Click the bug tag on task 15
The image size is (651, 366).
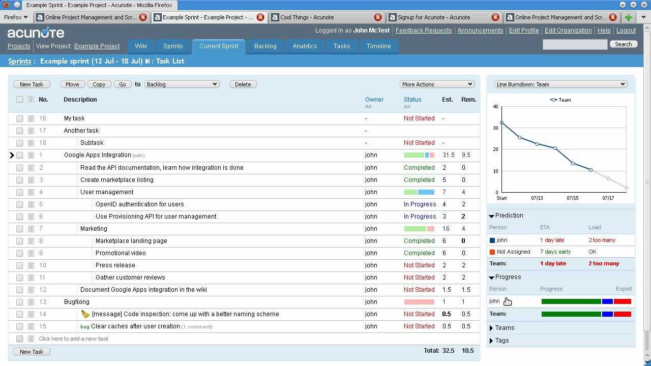click(x=84, y=327)
